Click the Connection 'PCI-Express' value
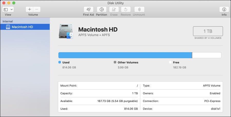 (x=212, y=101)
